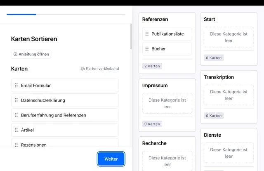
Task: Click drag handle of Email Formular card
Action: pos(16,85)
